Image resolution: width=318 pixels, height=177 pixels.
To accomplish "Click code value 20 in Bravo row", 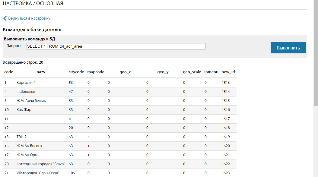I will [7, 164].
